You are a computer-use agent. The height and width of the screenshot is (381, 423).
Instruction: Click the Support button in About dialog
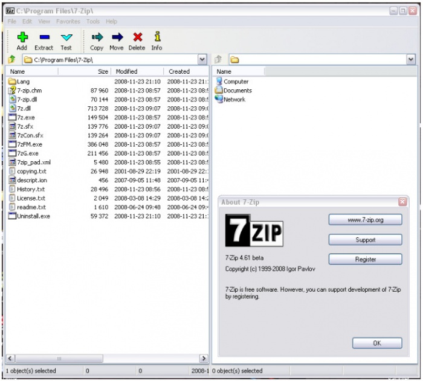click(x=365, y=240)
